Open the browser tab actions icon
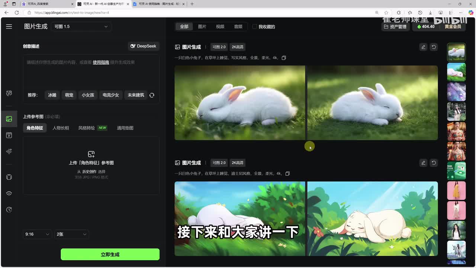This screenshot has height=268, width=476. pos(14,4)
